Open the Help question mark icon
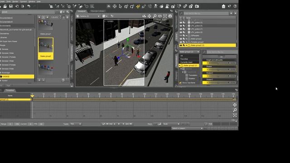The width and height of the screenshot is (290, 163). click(x=235, y=6)
